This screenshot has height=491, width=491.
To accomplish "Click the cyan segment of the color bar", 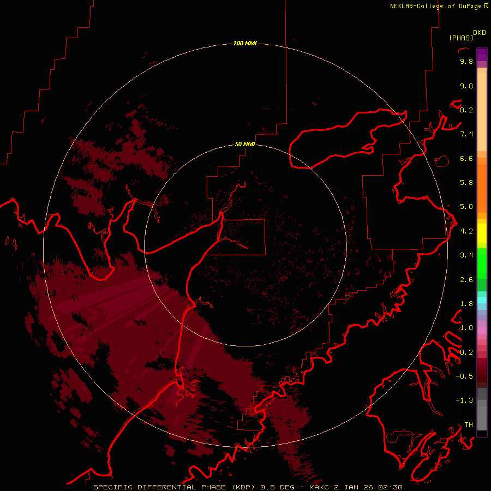I will (x=482, y=300).
